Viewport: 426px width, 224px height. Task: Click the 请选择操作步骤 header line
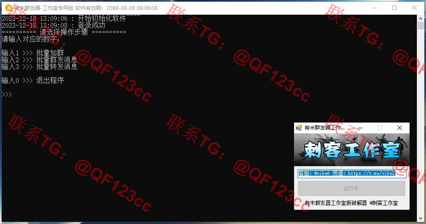coord(64,32)
